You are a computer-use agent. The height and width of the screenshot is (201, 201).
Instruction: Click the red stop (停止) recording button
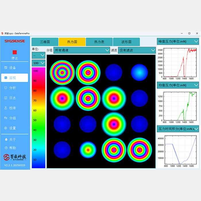[x=15, y=53]
